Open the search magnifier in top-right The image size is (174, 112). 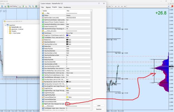tap(169, 6)
